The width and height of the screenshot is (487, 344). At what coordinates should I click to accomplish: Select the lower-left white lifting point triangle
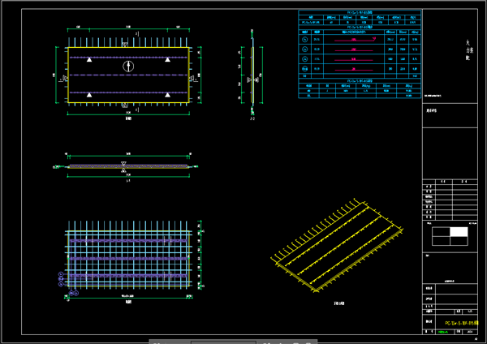click(x=89, y=95)
